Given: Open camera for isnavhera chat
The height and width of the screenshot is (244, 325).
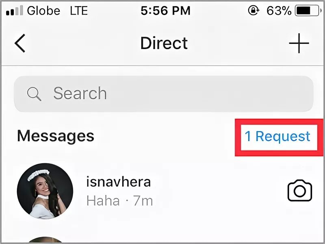Looking at the screenshot, I should click(300, 190).
